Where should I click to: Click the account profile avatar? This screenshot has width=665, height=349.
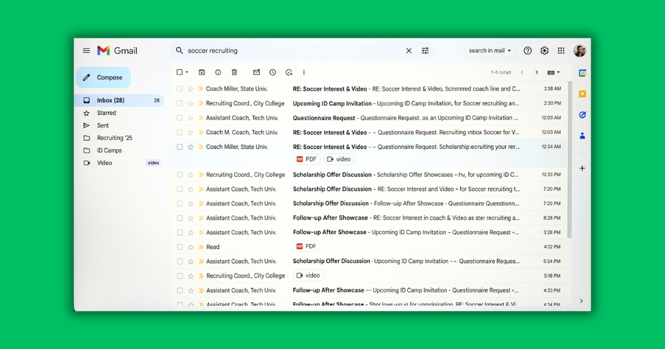tap(580, 50)
